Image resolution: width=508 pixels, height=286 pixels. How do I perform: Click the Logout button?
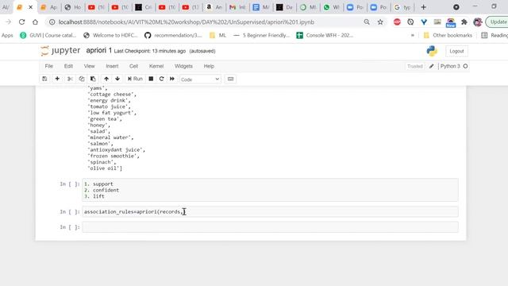456,51
